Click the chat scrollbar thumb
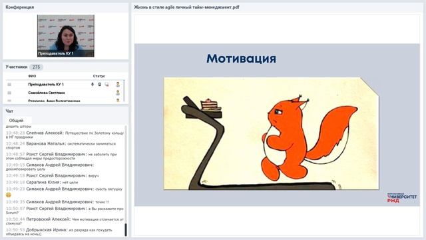The width and height of the screenshot is (426, 240). [126, 230]
